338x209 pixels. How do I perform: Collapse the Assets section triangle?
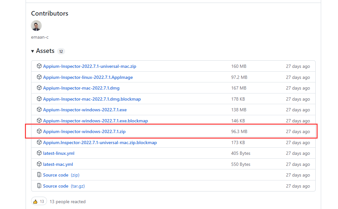pyautogui.click(x=32, y=51)
